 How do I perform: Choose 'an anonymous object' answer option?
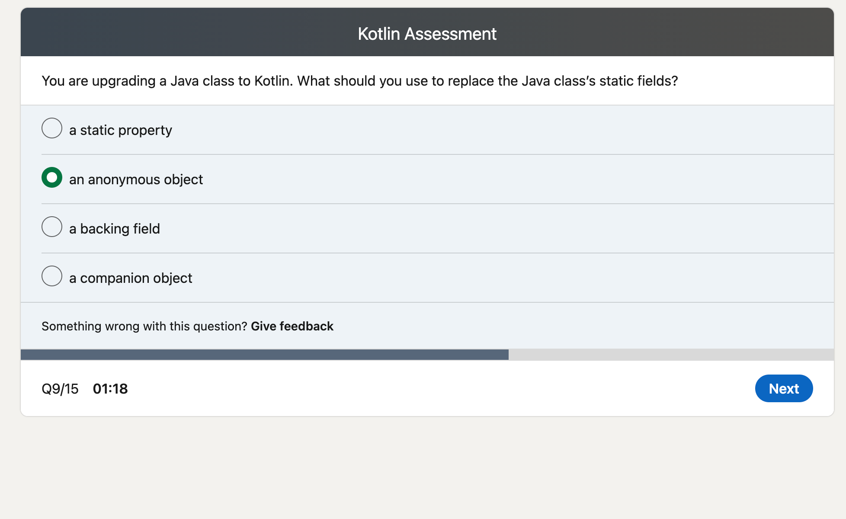[51, 177]
